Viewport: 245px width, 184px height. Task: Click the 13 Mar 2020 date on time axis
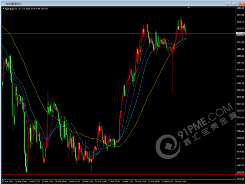[8, 181]
